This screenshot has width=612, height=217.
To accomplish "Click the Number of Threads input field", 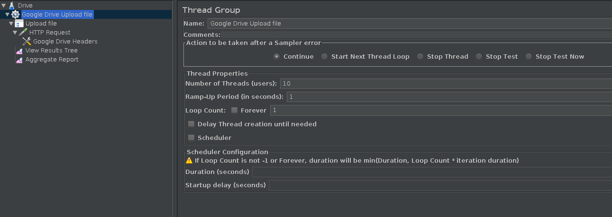I will coord(446,84).
